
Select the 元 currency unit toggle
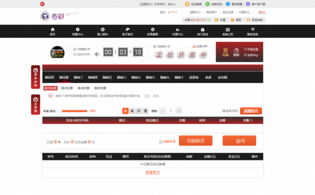(125, 111)
